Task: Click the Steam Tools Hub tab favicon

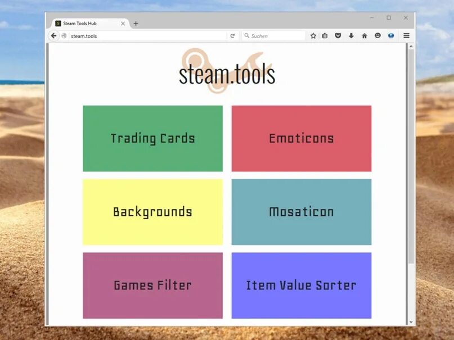Action: [x=58, y=24]
